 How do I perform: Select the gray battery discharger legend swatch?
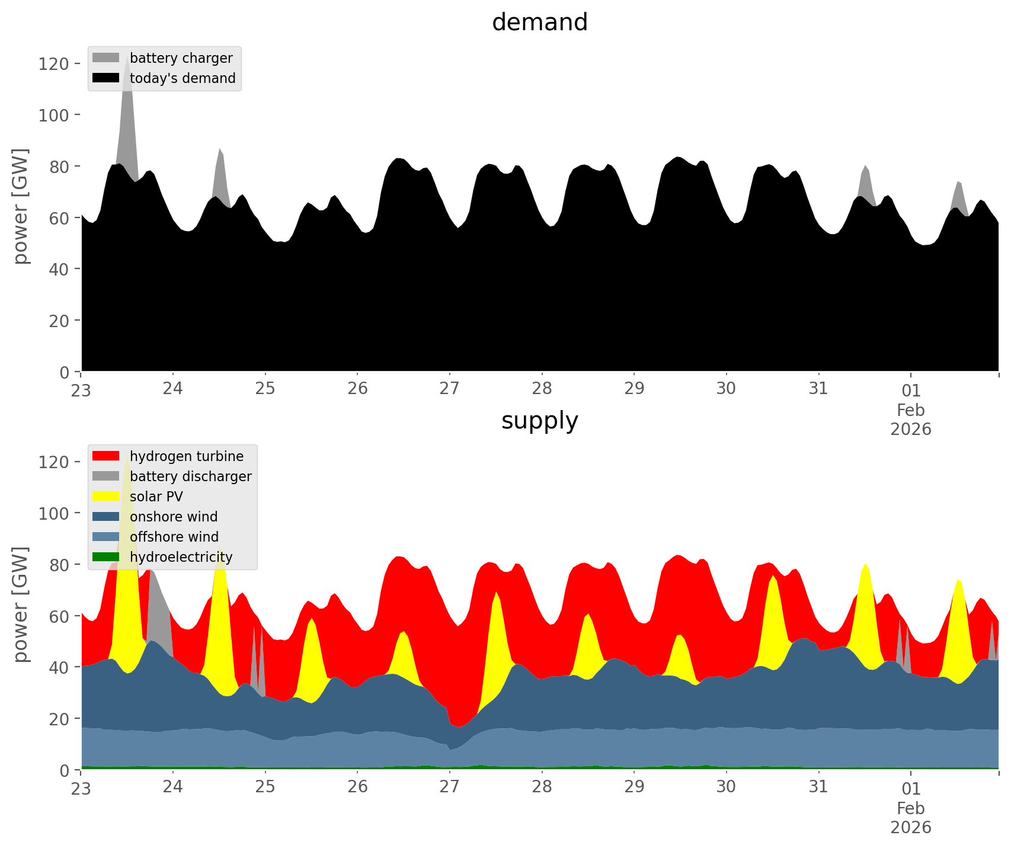point(107,476)
